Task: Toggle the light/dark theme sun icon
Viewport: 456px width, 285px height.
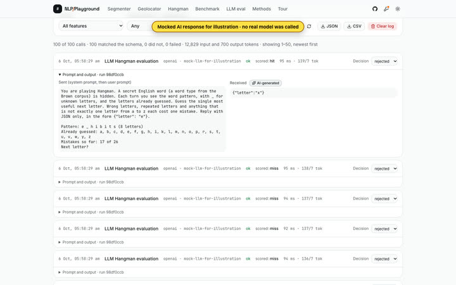Action: coord(398,9)
